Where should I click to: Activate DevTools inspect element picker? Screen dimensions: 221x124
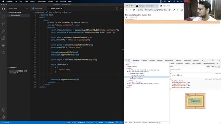click(126, 60)
